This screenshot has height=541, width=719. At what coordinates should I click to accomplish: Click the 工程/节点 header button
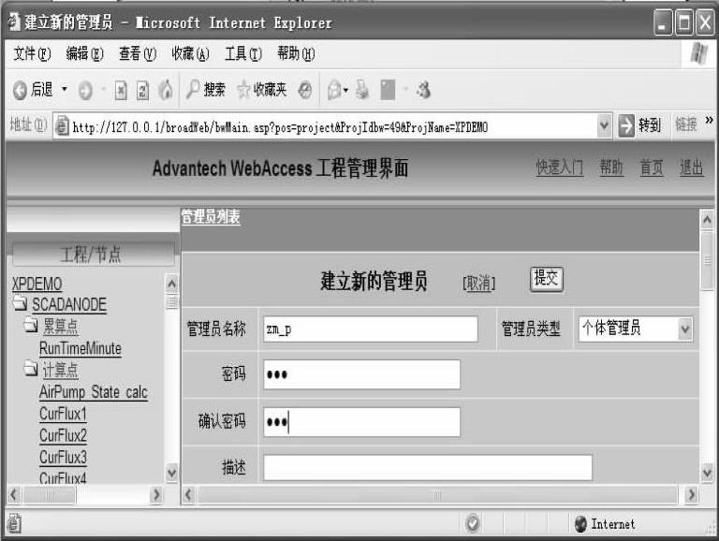point(94,254)
